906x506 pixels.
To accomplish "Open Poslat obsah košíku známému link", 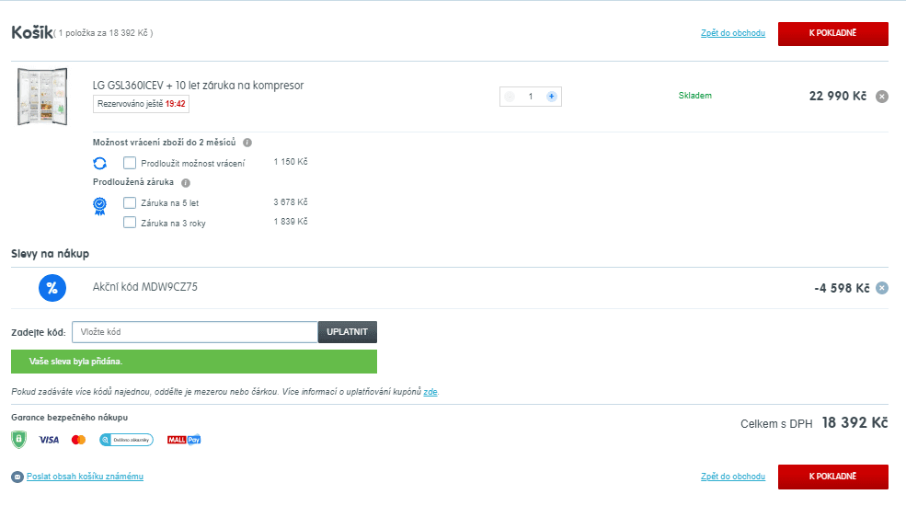I will click(85, 477).
